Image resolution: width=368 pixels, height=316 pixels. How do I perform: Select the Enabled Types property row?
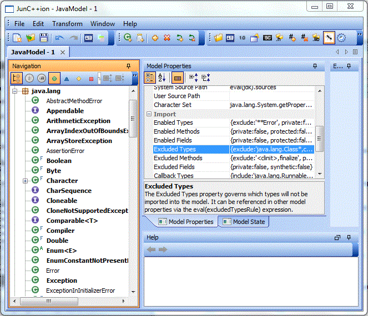point(233,123)
